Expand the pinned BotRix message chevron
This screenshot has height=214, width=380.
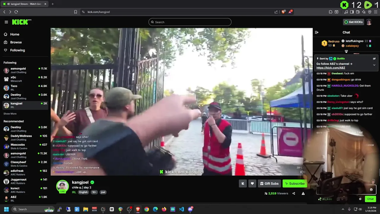[x=374, y=65]
